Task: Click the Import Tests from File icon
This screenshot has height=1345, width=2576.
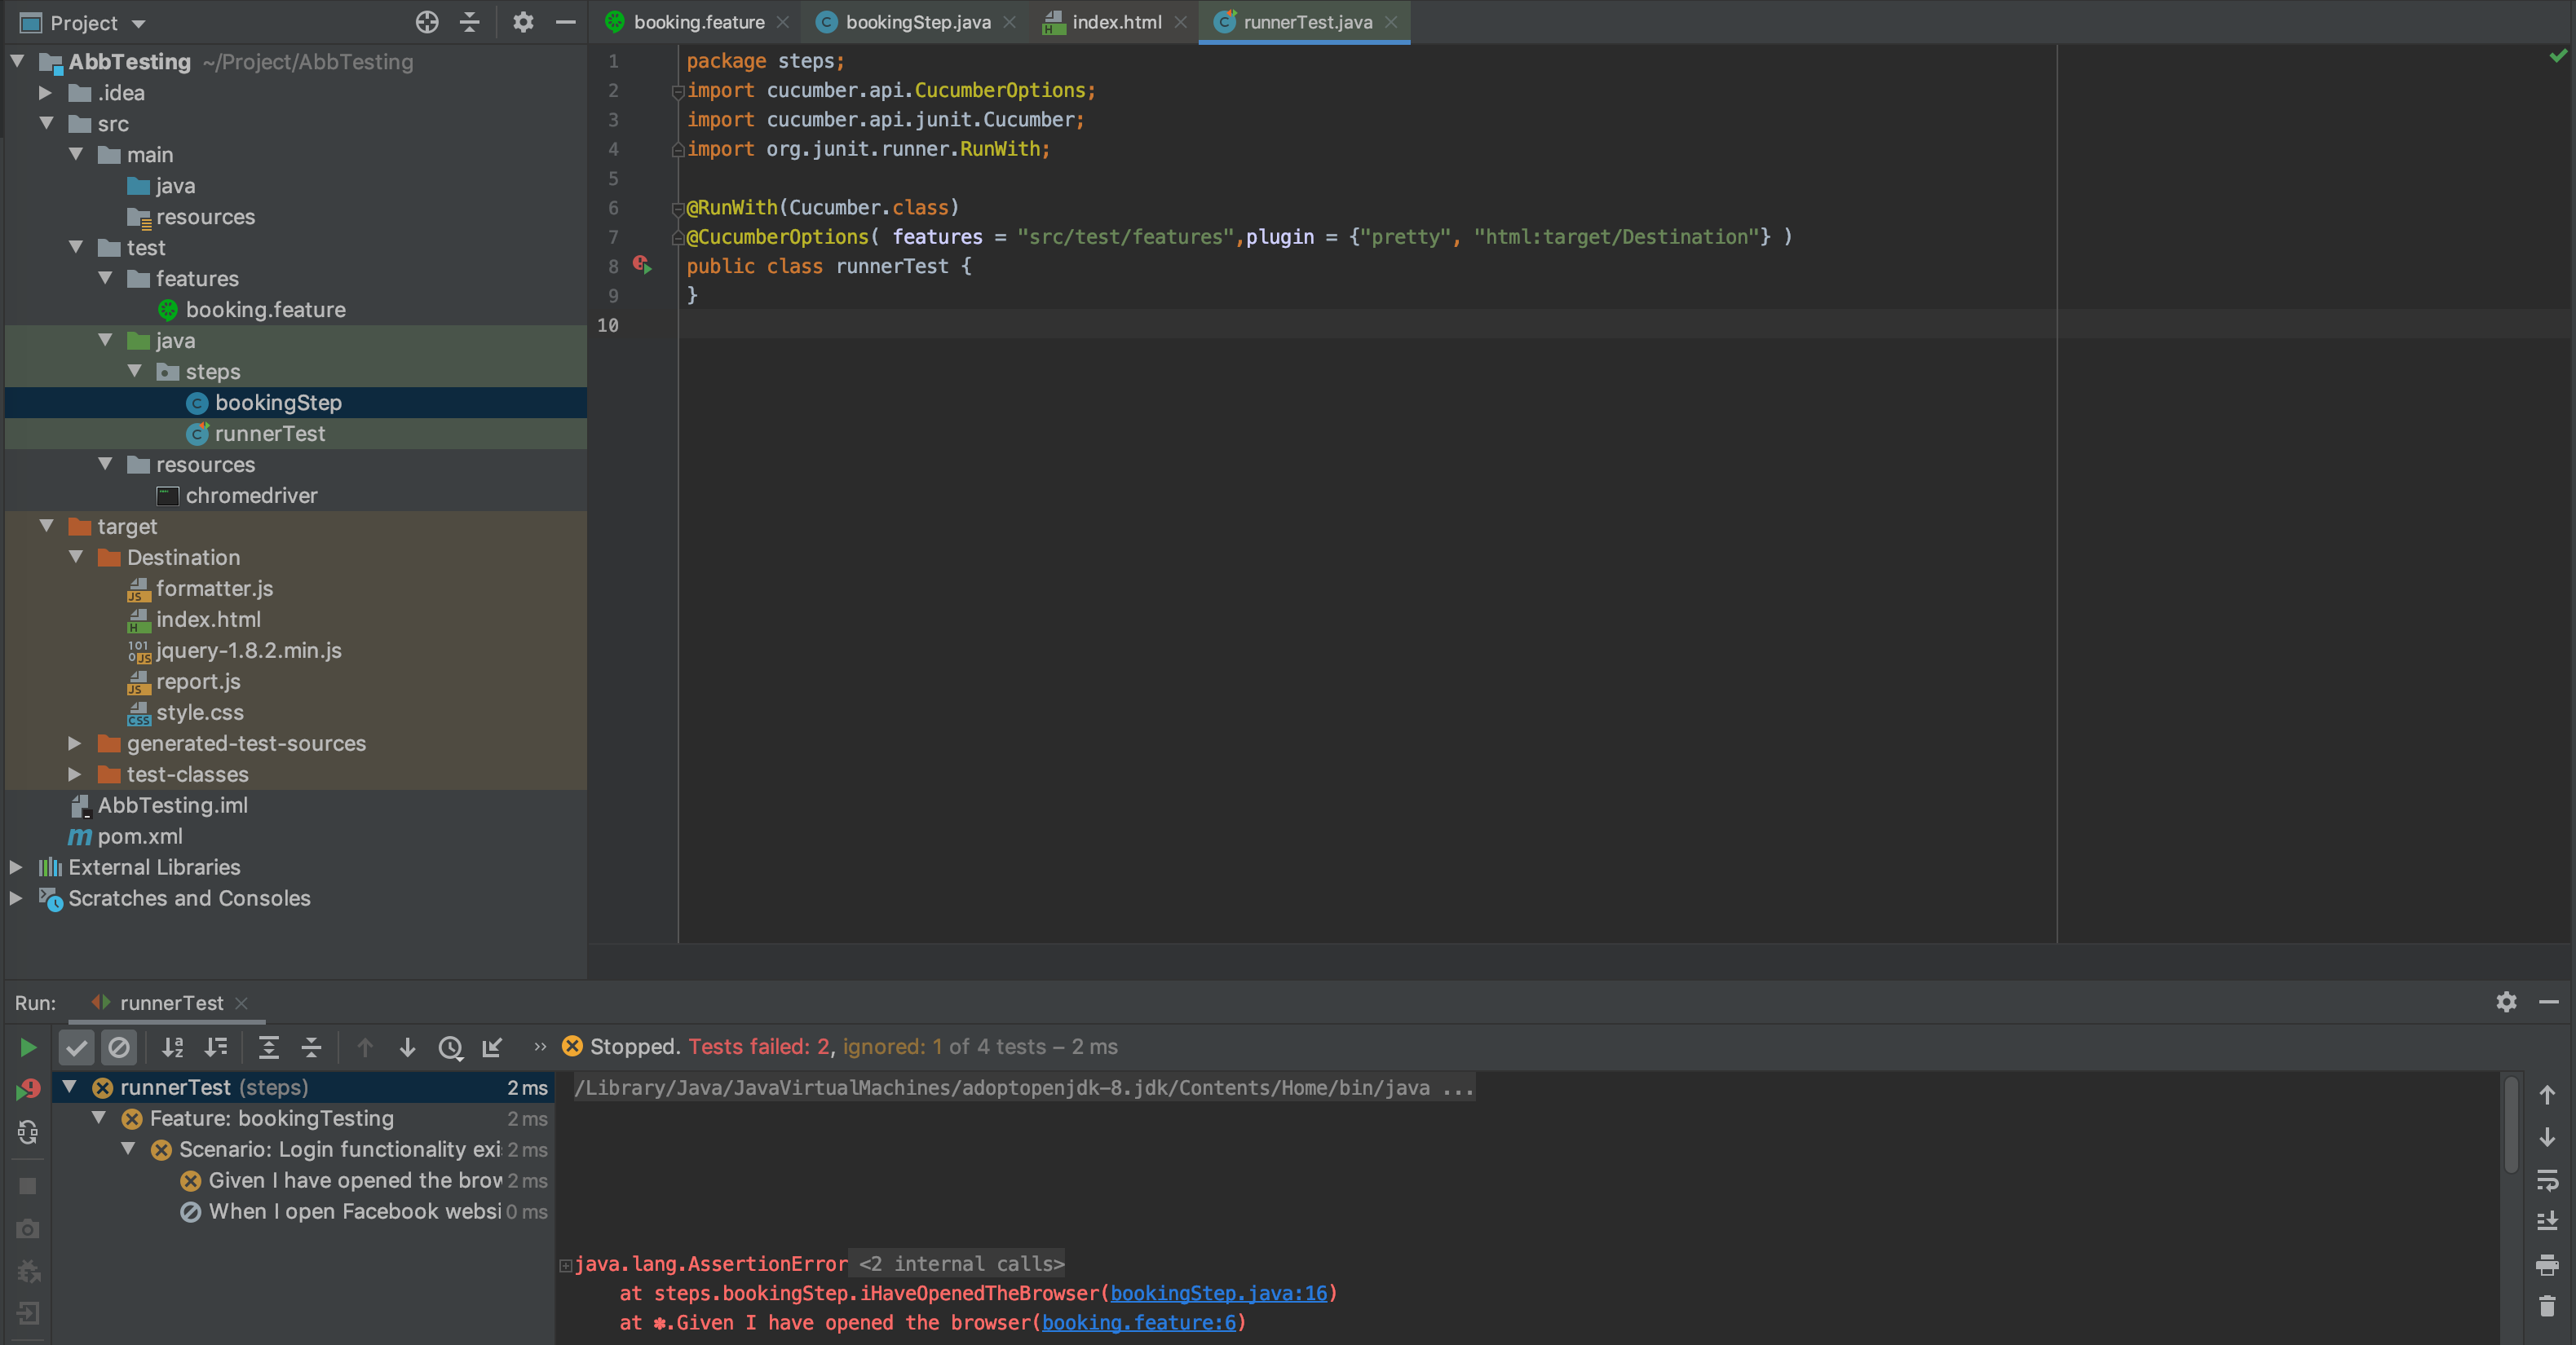Action: [x=493, y=1048]
